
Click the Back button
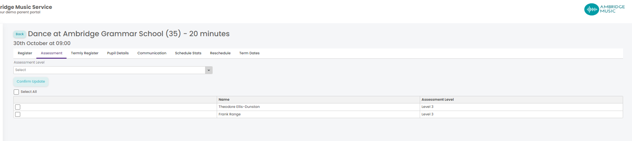[20, 34]
